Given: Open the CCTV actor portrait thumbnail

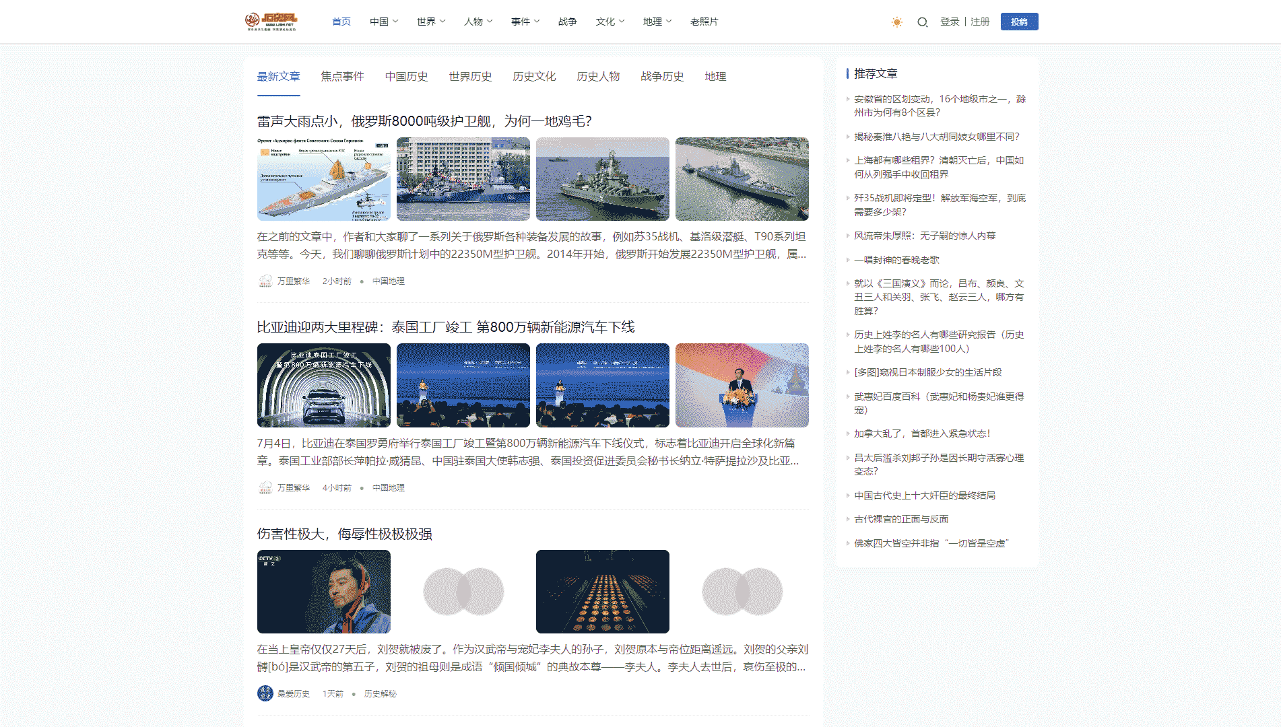Looking at the screenshot, I should [x=324, y=592].
